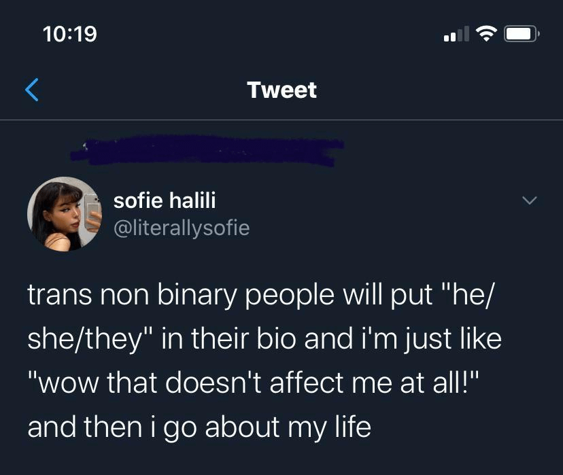Tap the 10:19 status bar clock
This screenshot has width=563, height=475.
[x=69, y=33]
